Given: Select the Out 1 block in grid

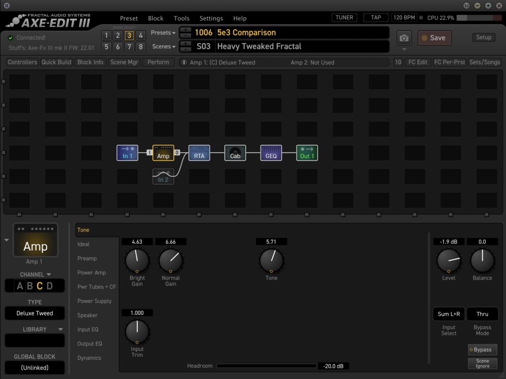Looking at the screenshot, I should click(307, 153).
